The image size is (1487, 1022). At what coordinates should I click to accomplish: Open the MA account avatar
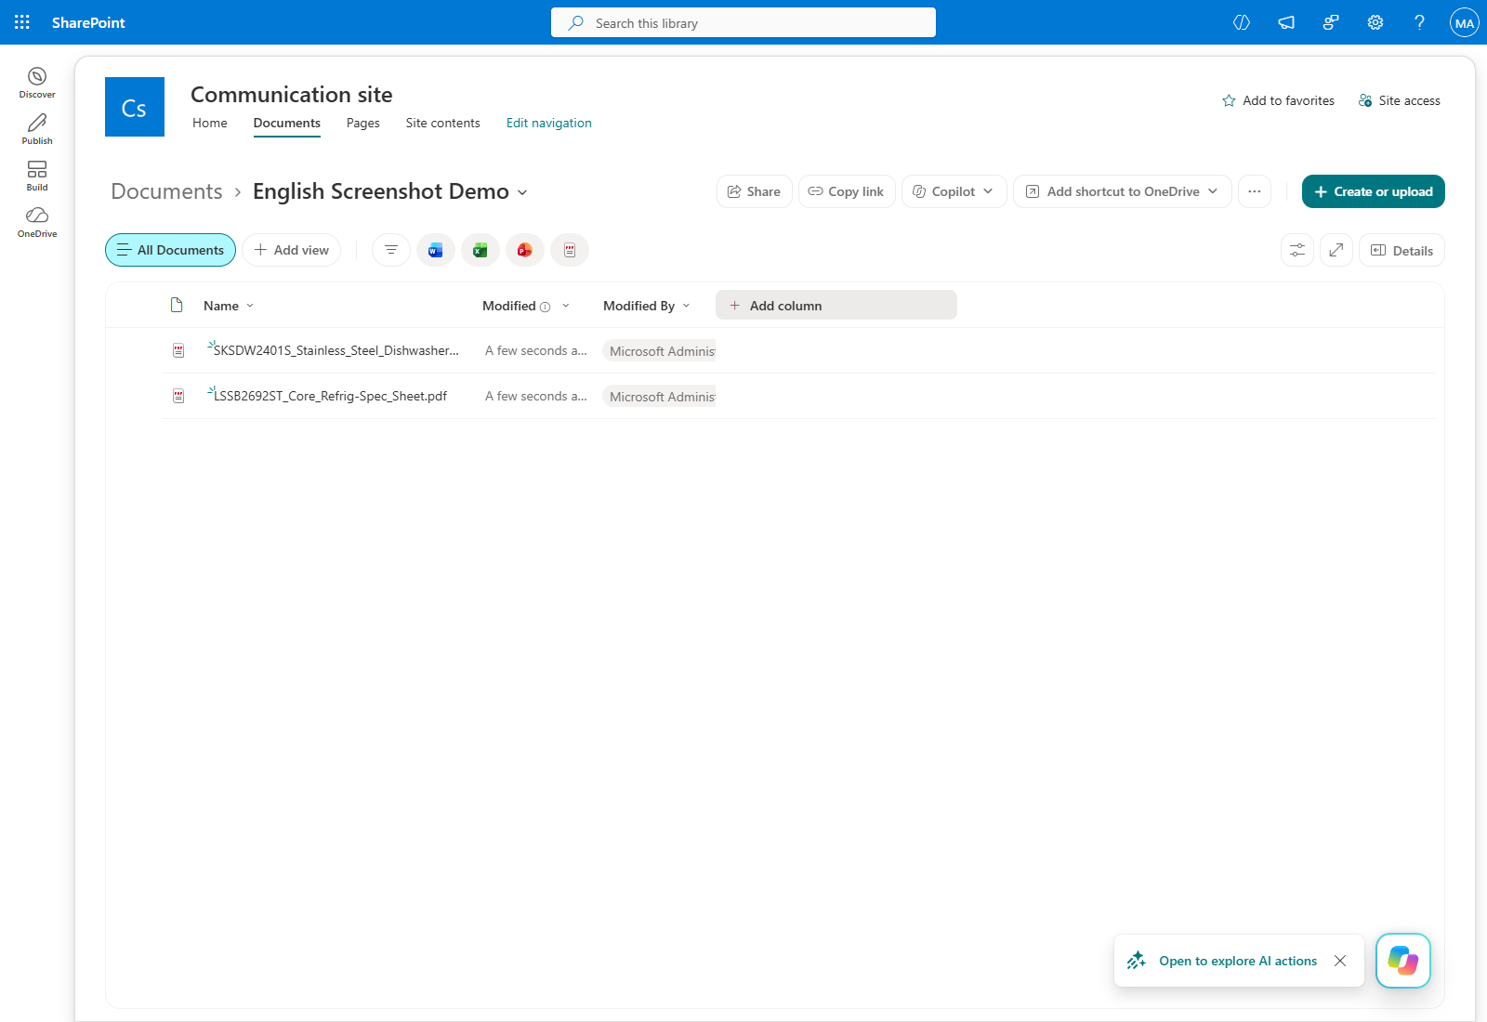[x=1465, y=22]
